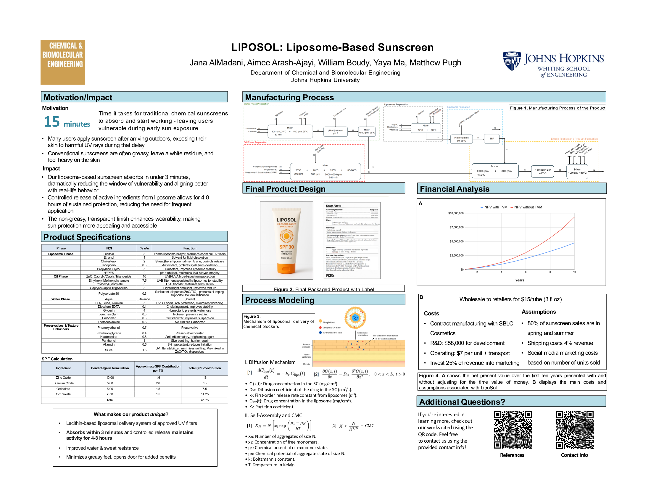The height and width of the screenshot is (503, 651).
Task: Click the poster title 'LIPOSOL: Liposome-Based Sunscreen'
Action: click(332, 47)
